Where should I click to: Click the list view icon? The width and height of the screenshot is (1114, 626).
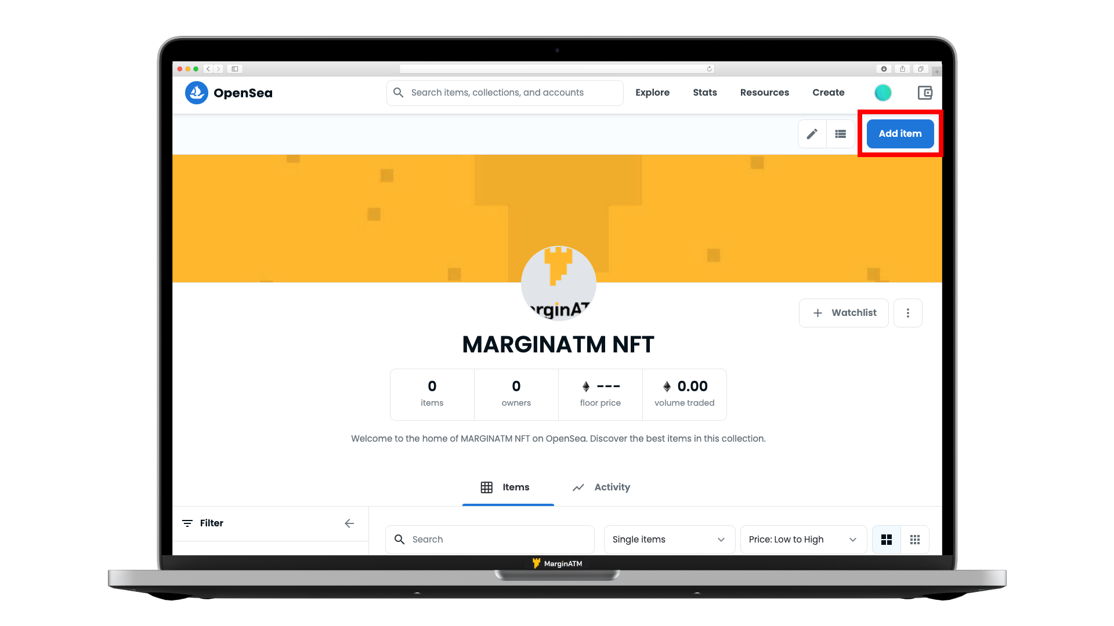pyautogui.click(x=840, y=134)
